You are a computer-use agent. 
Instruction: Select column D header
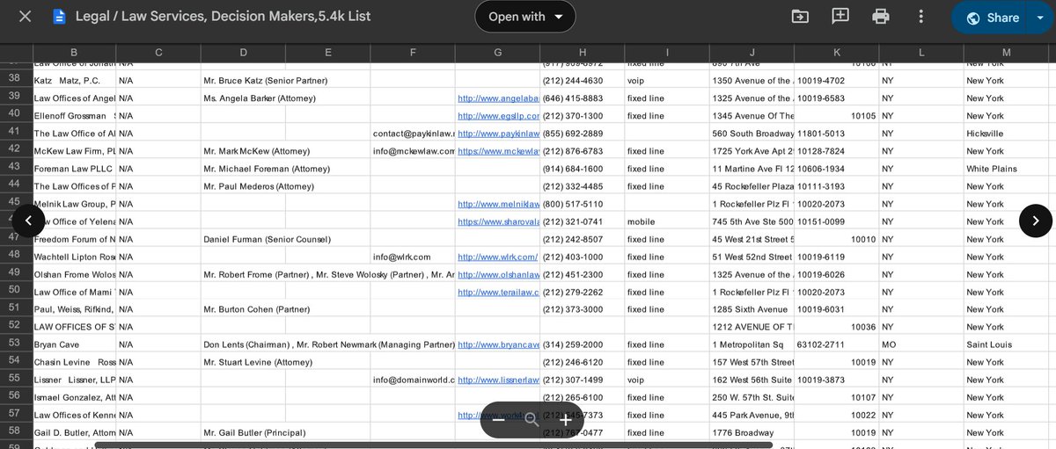[243, 53]
